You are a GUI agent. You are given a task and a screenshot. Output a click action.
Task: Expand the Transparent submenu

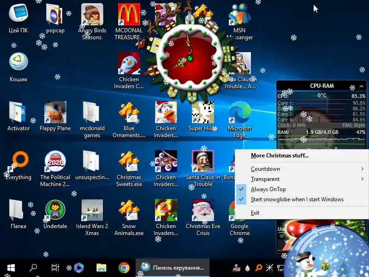(302, 179)
